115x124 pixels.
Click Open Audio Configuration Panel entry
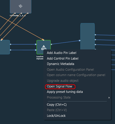(x=70, y=69)
